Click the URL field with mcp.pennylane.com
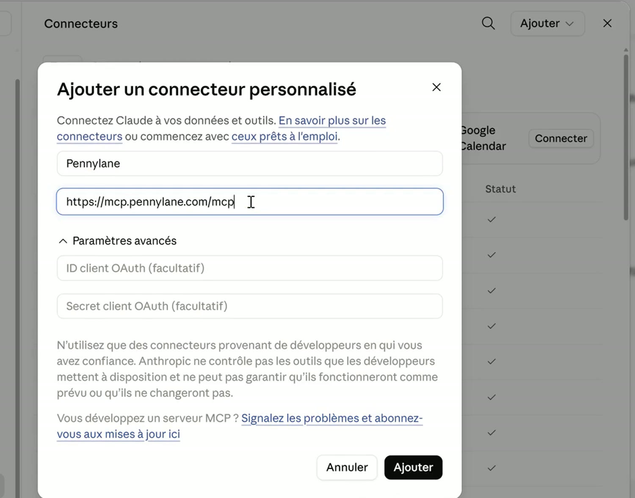Screen dimensions: 635x498 pos(250,202)
